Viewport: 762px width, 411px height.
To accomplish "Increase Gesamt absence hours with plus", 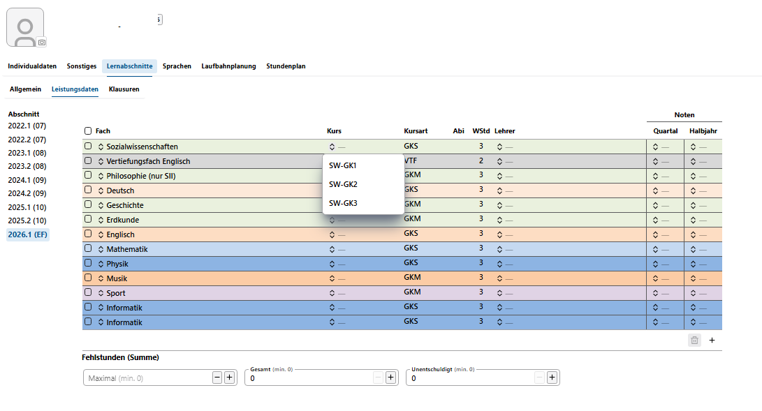I will [x=390, y=378].
